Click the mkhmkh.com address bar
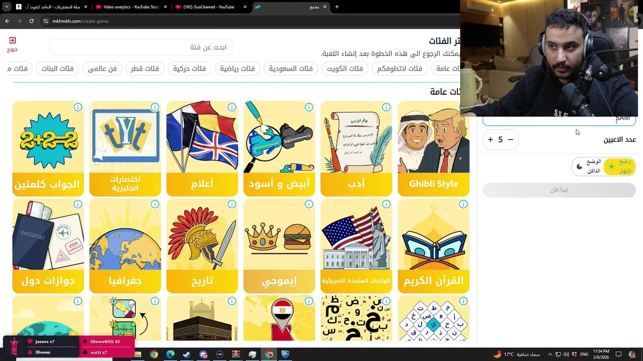Screen dimensions: 643x361 [x=251, y=21]
